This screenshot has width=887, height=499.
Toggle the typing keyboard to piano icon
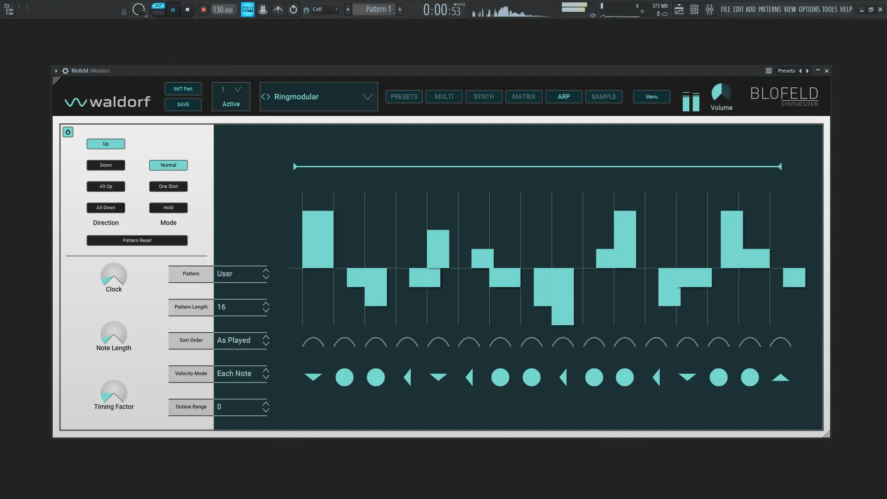click(x=248, y=9)
